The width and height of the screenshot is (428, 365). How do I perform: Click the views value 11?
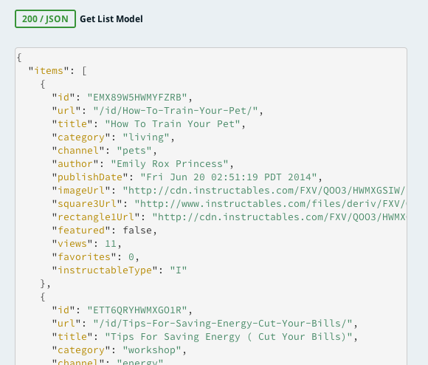click(111, 244)
